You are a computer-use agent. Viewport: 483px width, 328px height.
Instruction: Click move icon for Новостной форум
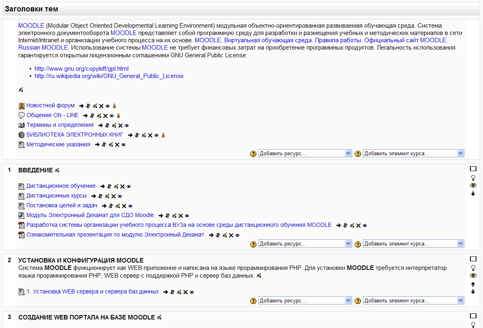point(88,106)
